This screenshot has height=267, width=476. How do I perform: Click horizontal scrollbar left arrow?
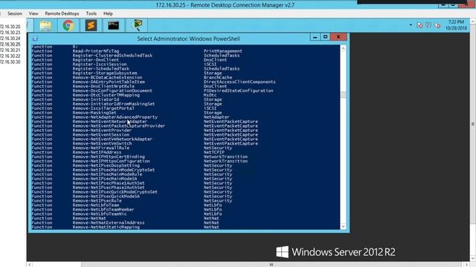tap(30, 265)
